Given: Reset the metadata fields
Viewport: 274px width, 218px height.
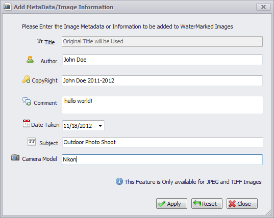Looking at the screenshot, I should click(x=207, y=203).
